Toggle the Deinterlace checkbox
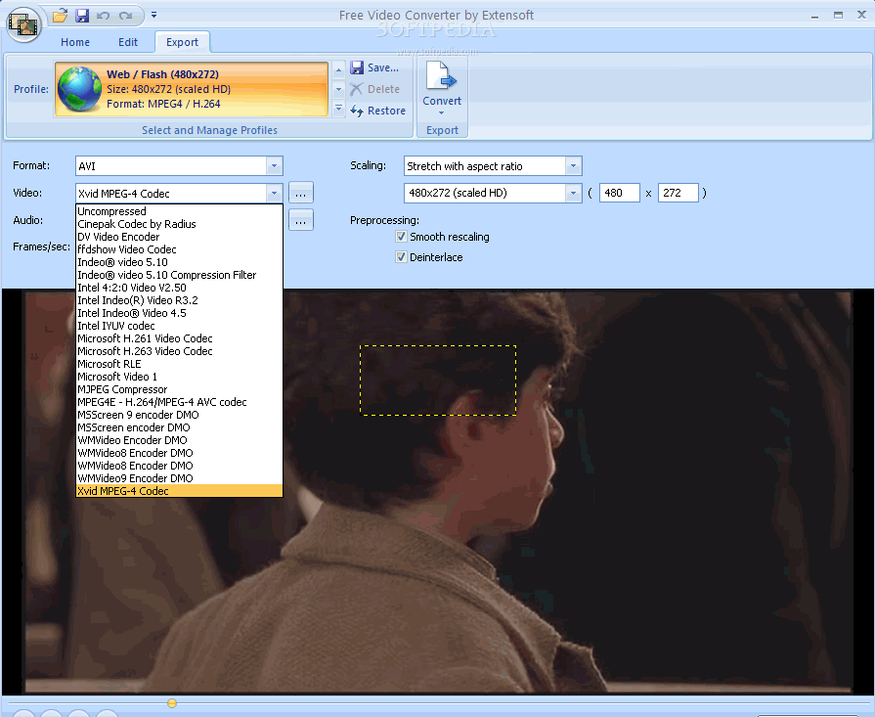Image resolution: width=875 pixels, height=717 pixels. 401,257
